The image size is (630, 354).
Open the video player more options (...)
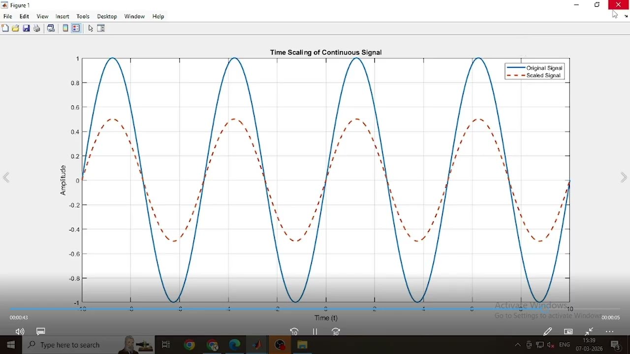[610, 332]
